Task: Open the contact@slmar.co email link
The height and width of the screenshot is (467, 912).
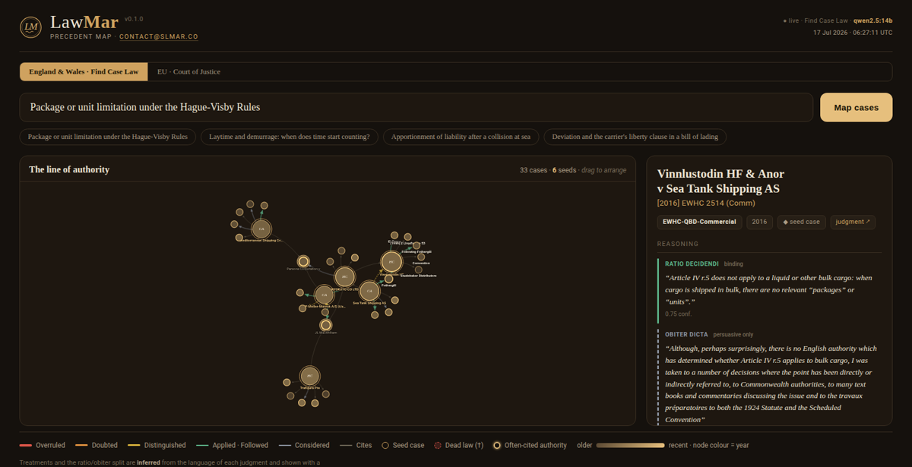Action: click(158, 36)
